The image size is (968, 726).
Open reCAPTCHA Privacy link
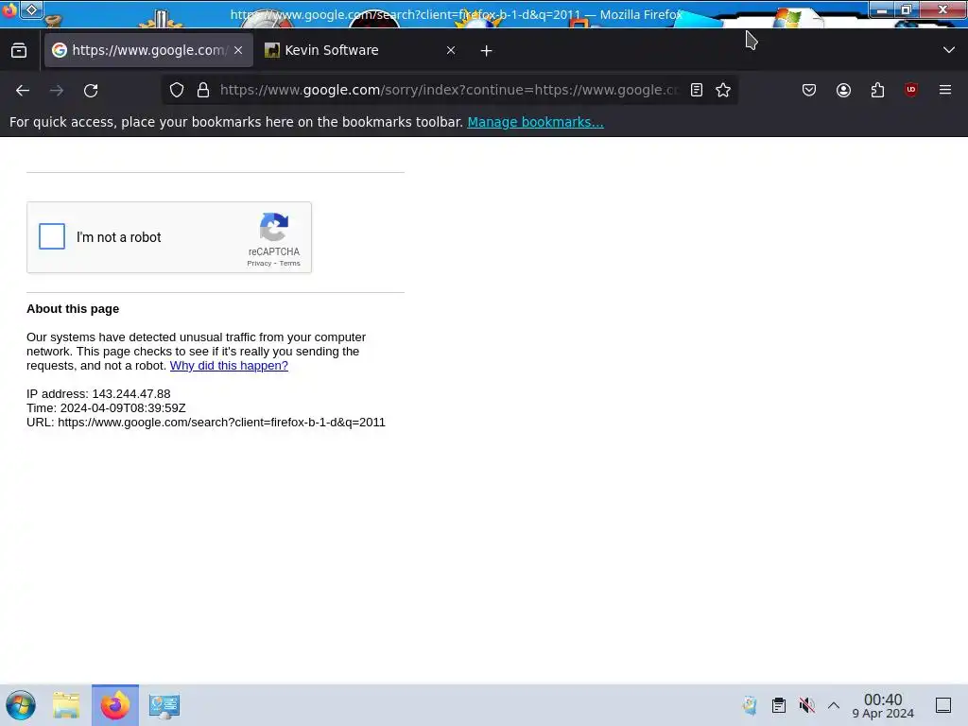coord(259,263)
